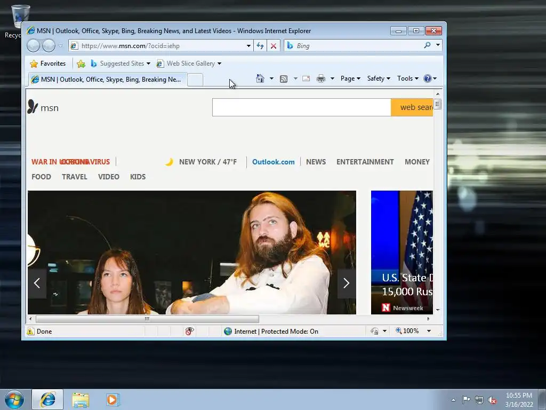Screen dimensions: 546x410
Task: Click Add to Favorites Bar icon
Action: click(81, 64)
